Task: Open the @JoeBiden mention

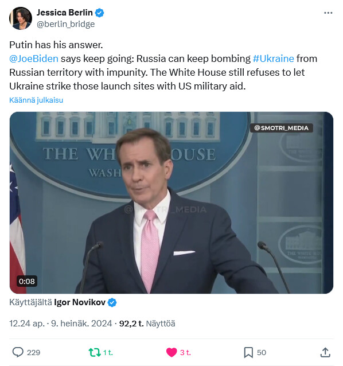Action: tap(34, 59)
